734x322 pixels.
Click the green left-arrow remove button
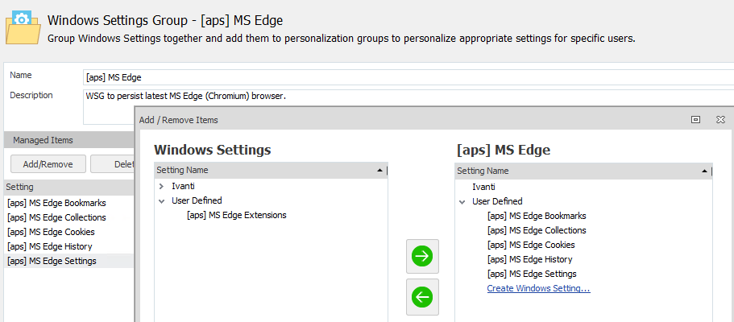click(x=422, y=297)
